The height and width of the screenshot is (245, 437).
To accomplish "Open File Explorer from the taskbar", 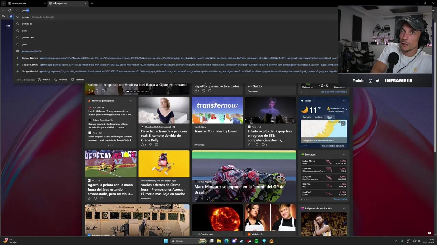I will point(219,241).
